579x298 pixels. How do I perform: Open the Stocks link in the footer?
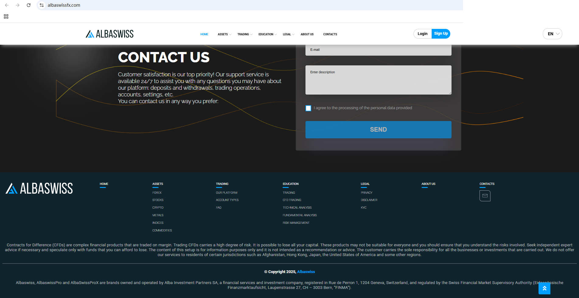158,200
